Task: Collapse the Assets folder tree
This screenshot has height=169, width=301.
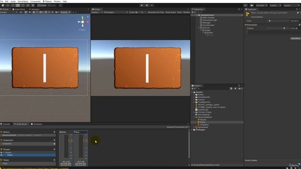Action: [x=192, y=92]
